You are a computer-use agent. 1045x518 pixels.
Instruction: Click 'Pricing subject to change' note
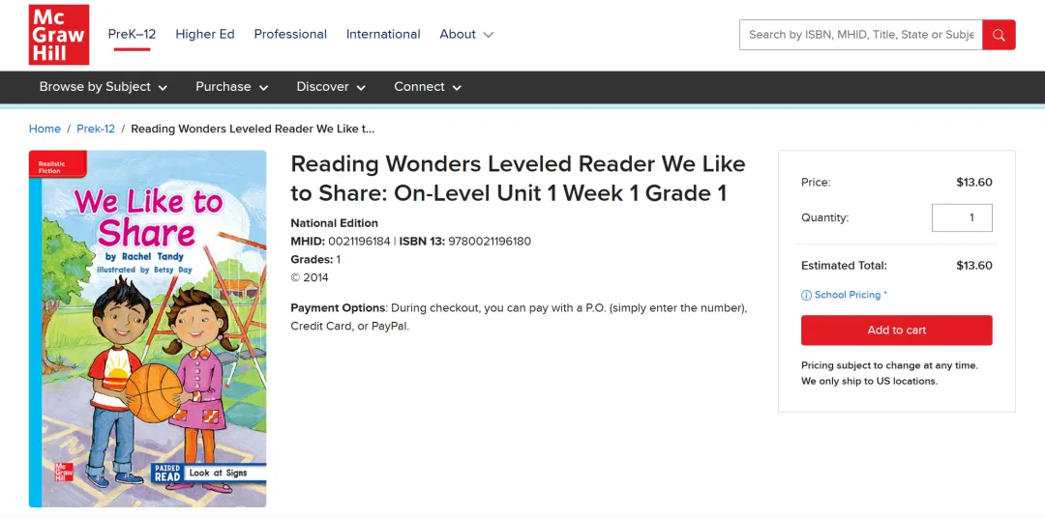point(890,365)
